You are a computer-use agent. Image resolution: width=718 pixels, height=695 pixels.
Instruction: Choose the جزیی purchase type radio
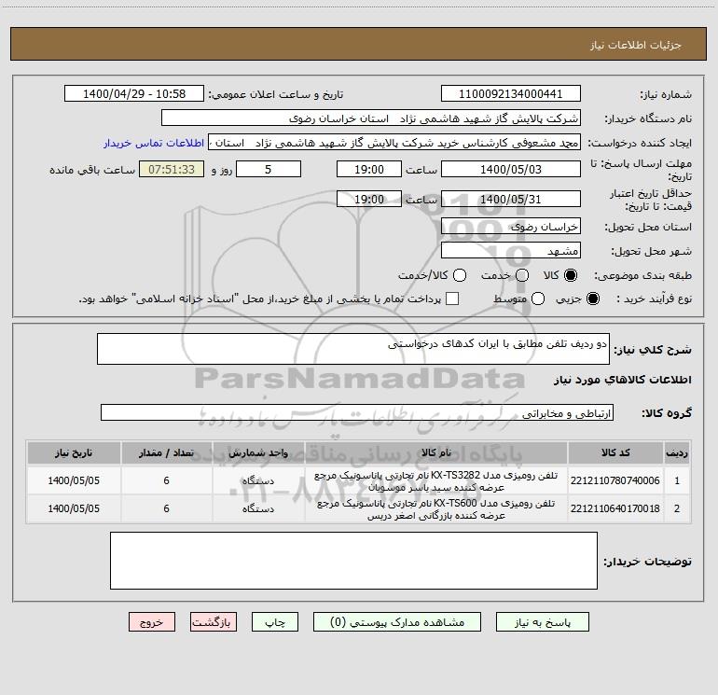(592, 299)
